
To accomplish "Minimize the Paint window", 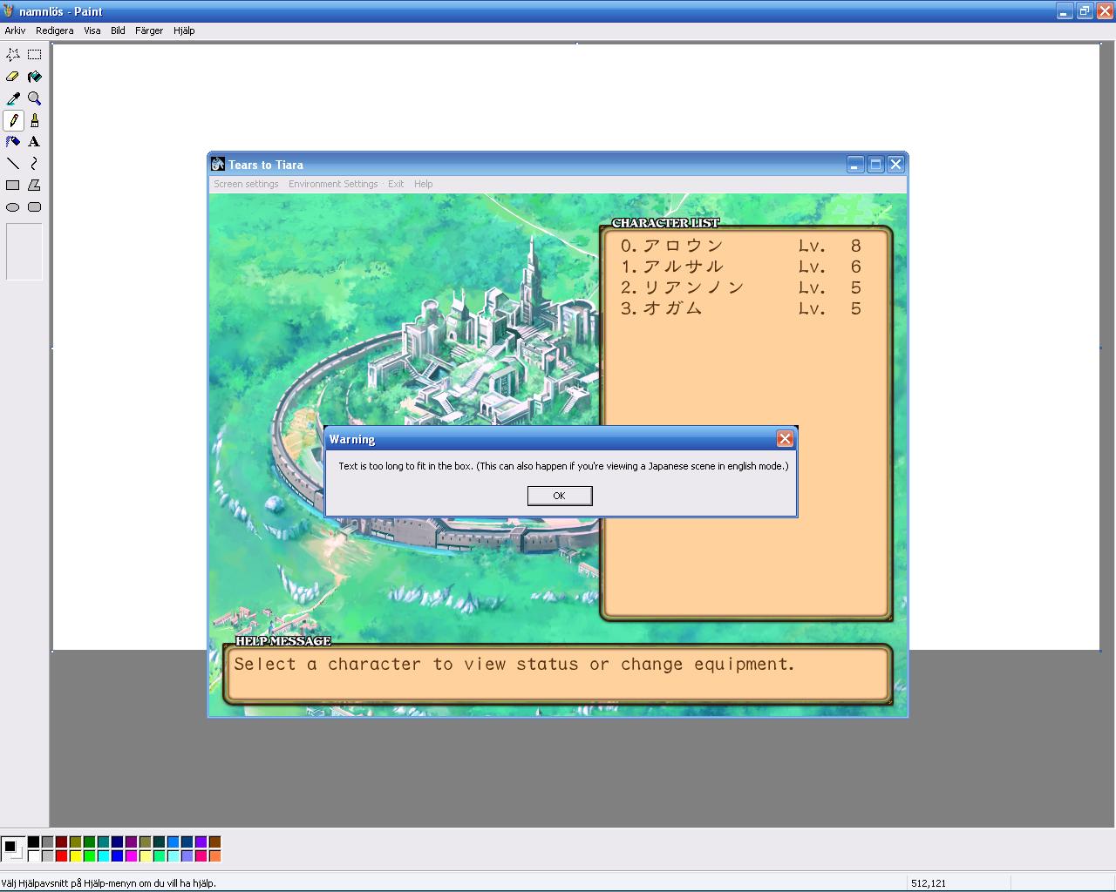I will click(1065, 11).
